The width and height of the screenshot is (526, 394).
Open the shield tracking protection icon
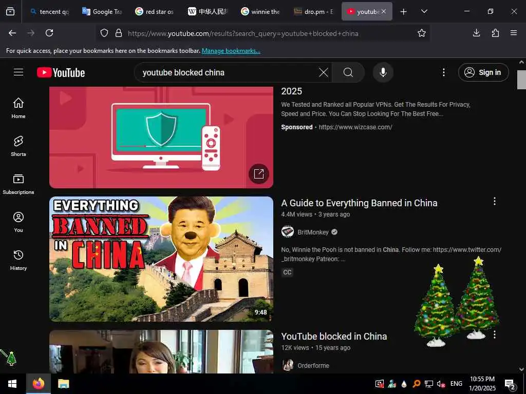tap(104, 33)
